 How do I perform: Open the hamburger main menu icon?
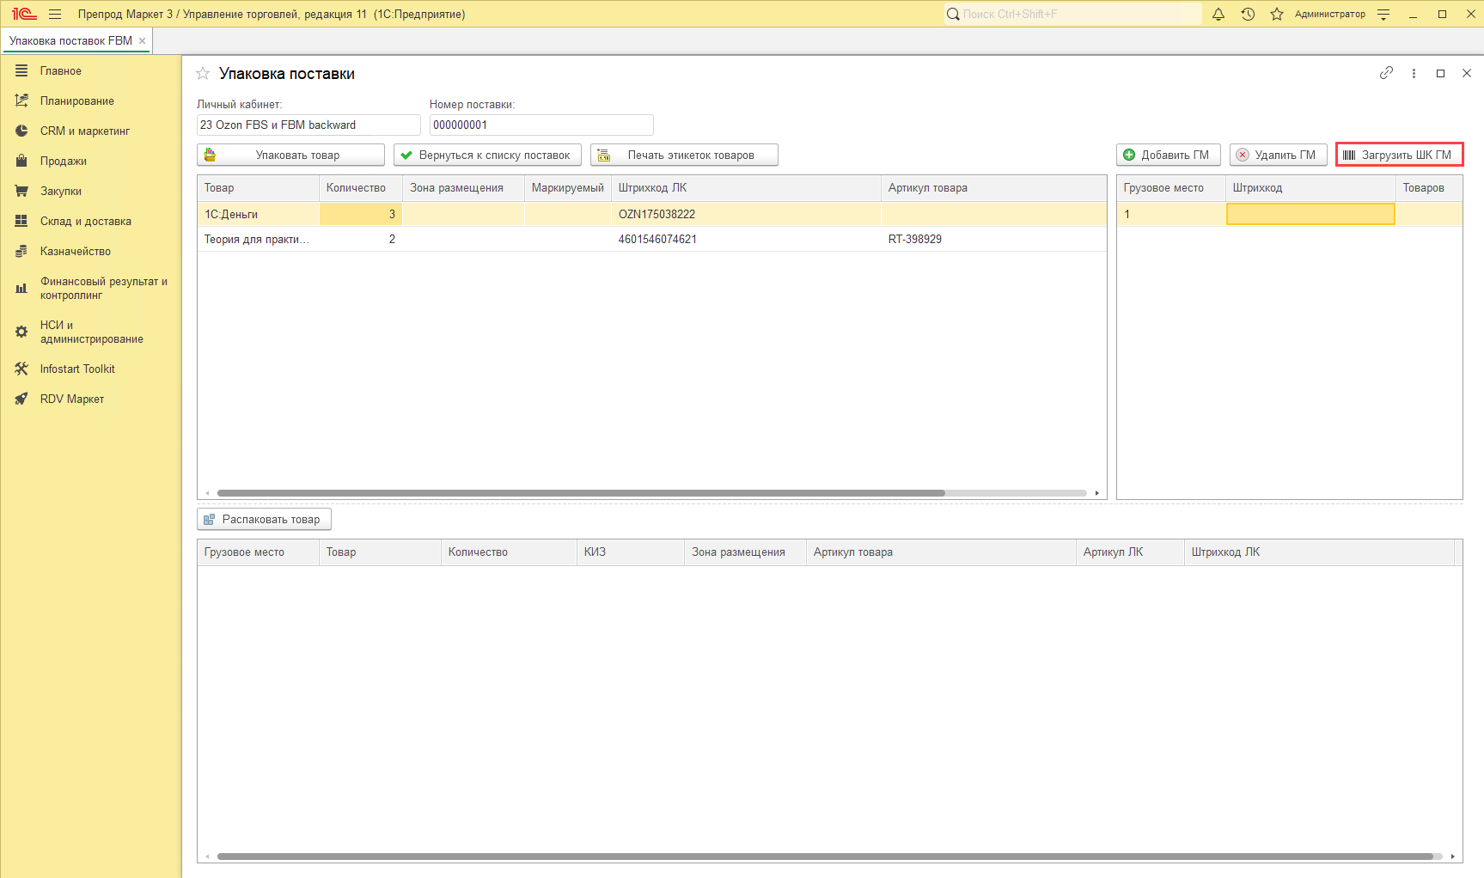tap(55, 14)
